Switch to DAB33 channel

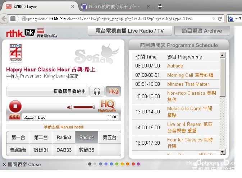(x=64, y=150)
